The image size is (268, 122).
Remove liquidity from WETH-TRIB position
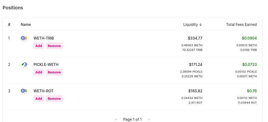click(x=54, y=46)
